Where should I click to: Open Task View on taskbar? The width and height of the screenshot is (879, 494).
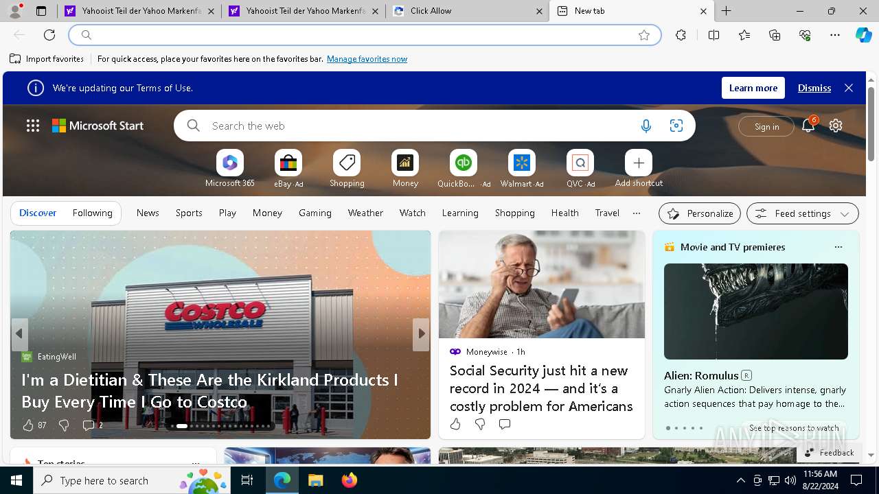(x=247, y=480)
